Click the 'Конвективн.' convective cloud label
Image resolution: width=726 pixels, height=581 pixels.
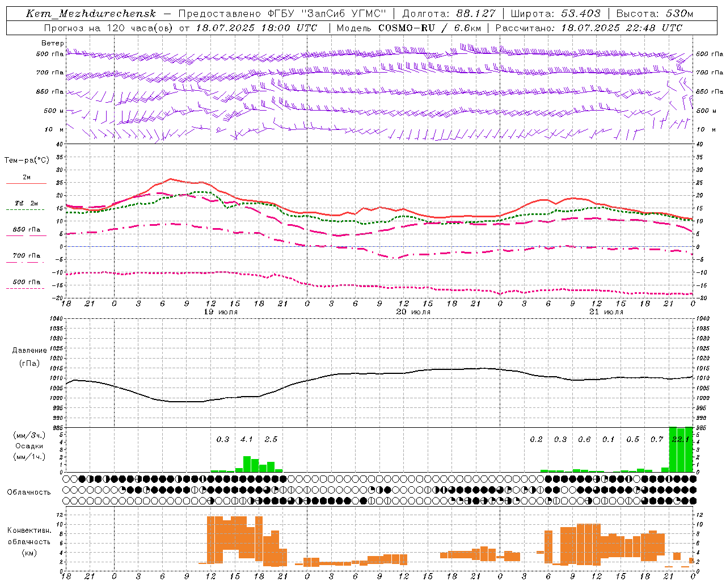pyautogui.click(x=29, y=531)
